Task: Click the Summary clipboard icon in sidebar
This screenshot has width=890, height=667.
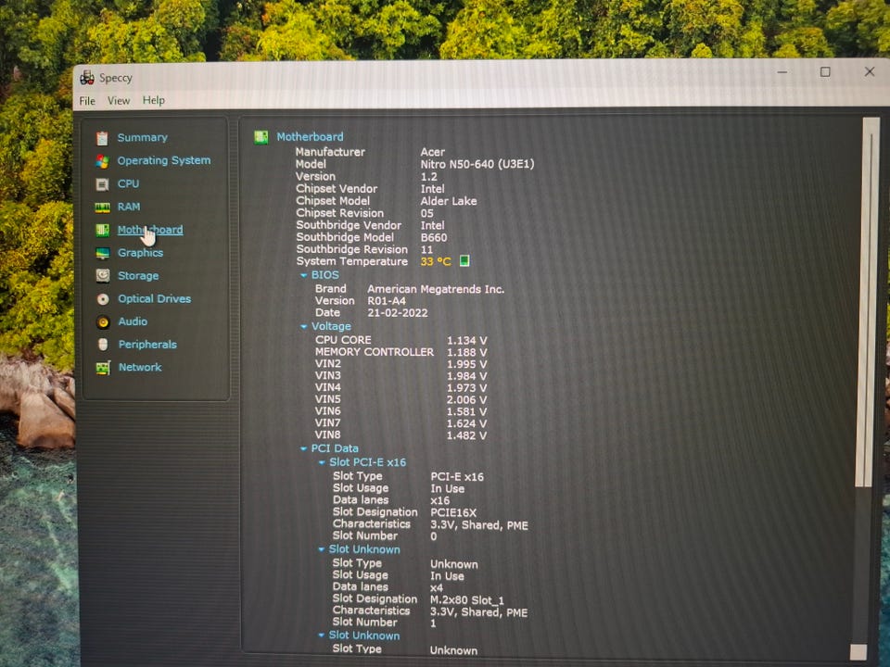Action: (x=102, y=138)
